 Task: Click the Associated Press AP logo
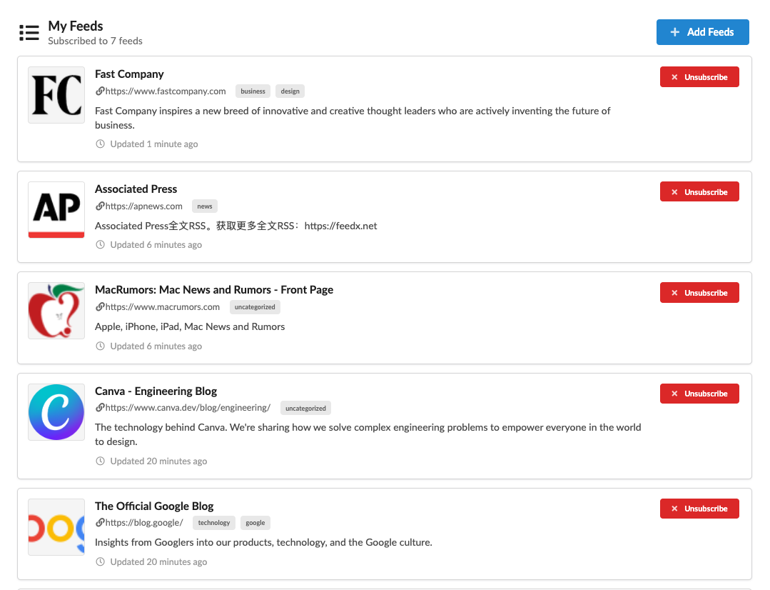coord(56,209)
